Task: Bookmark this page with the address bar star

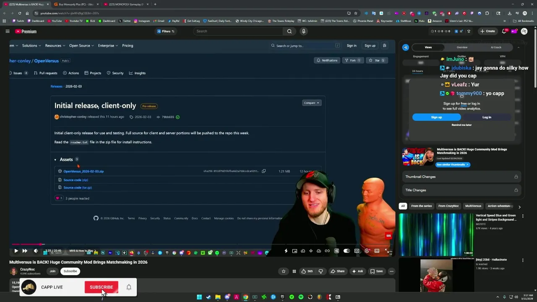Action: [x=356, y=13]
